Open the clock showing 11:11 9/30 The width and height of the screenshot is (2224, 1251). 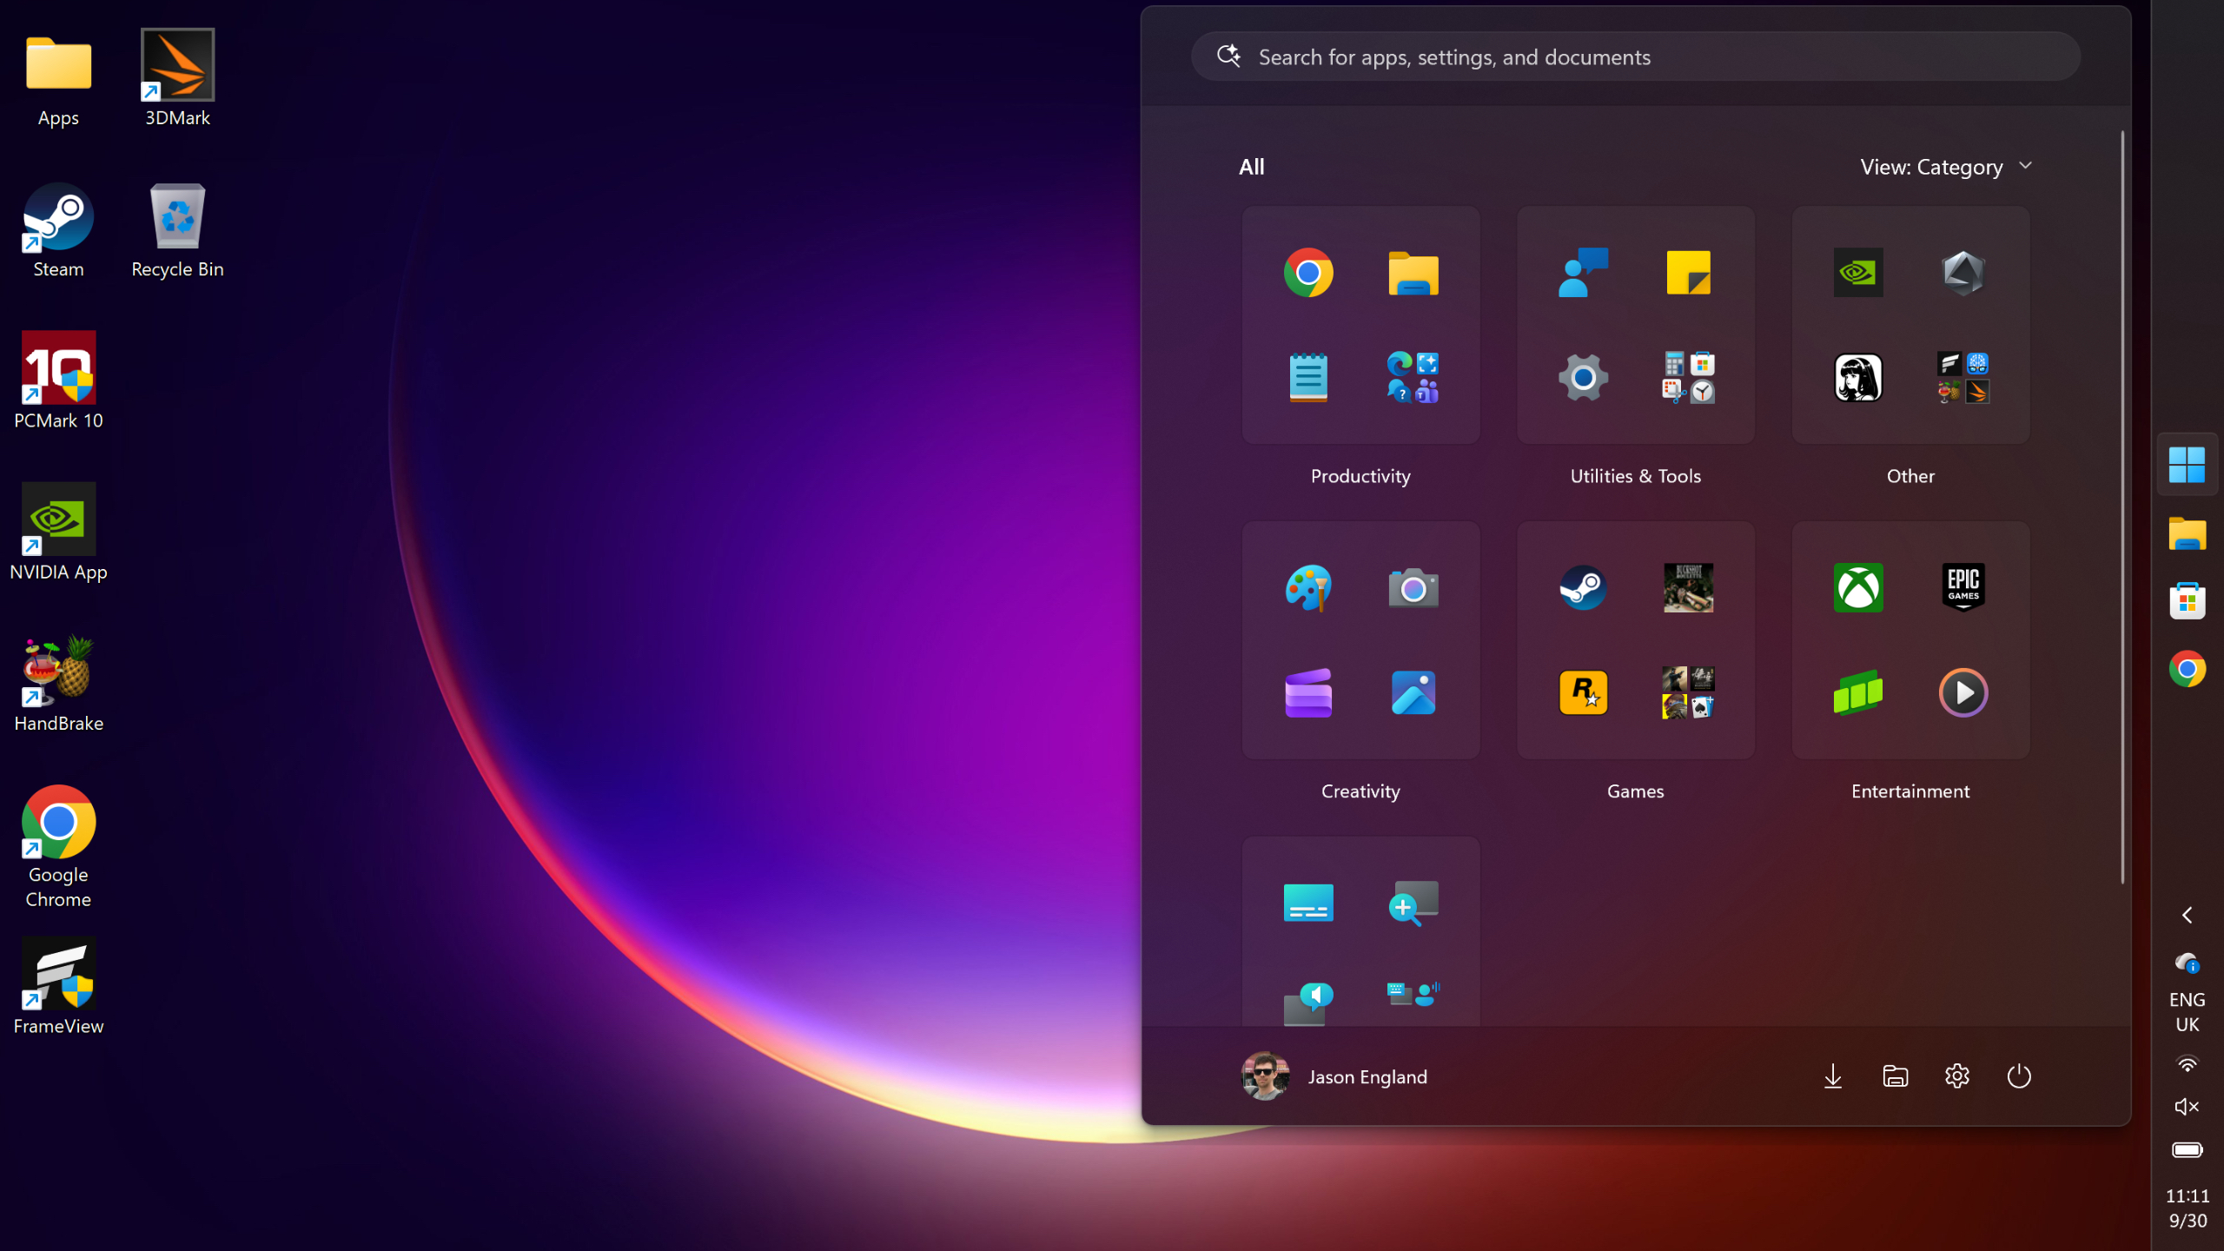click(2187, 1208)
